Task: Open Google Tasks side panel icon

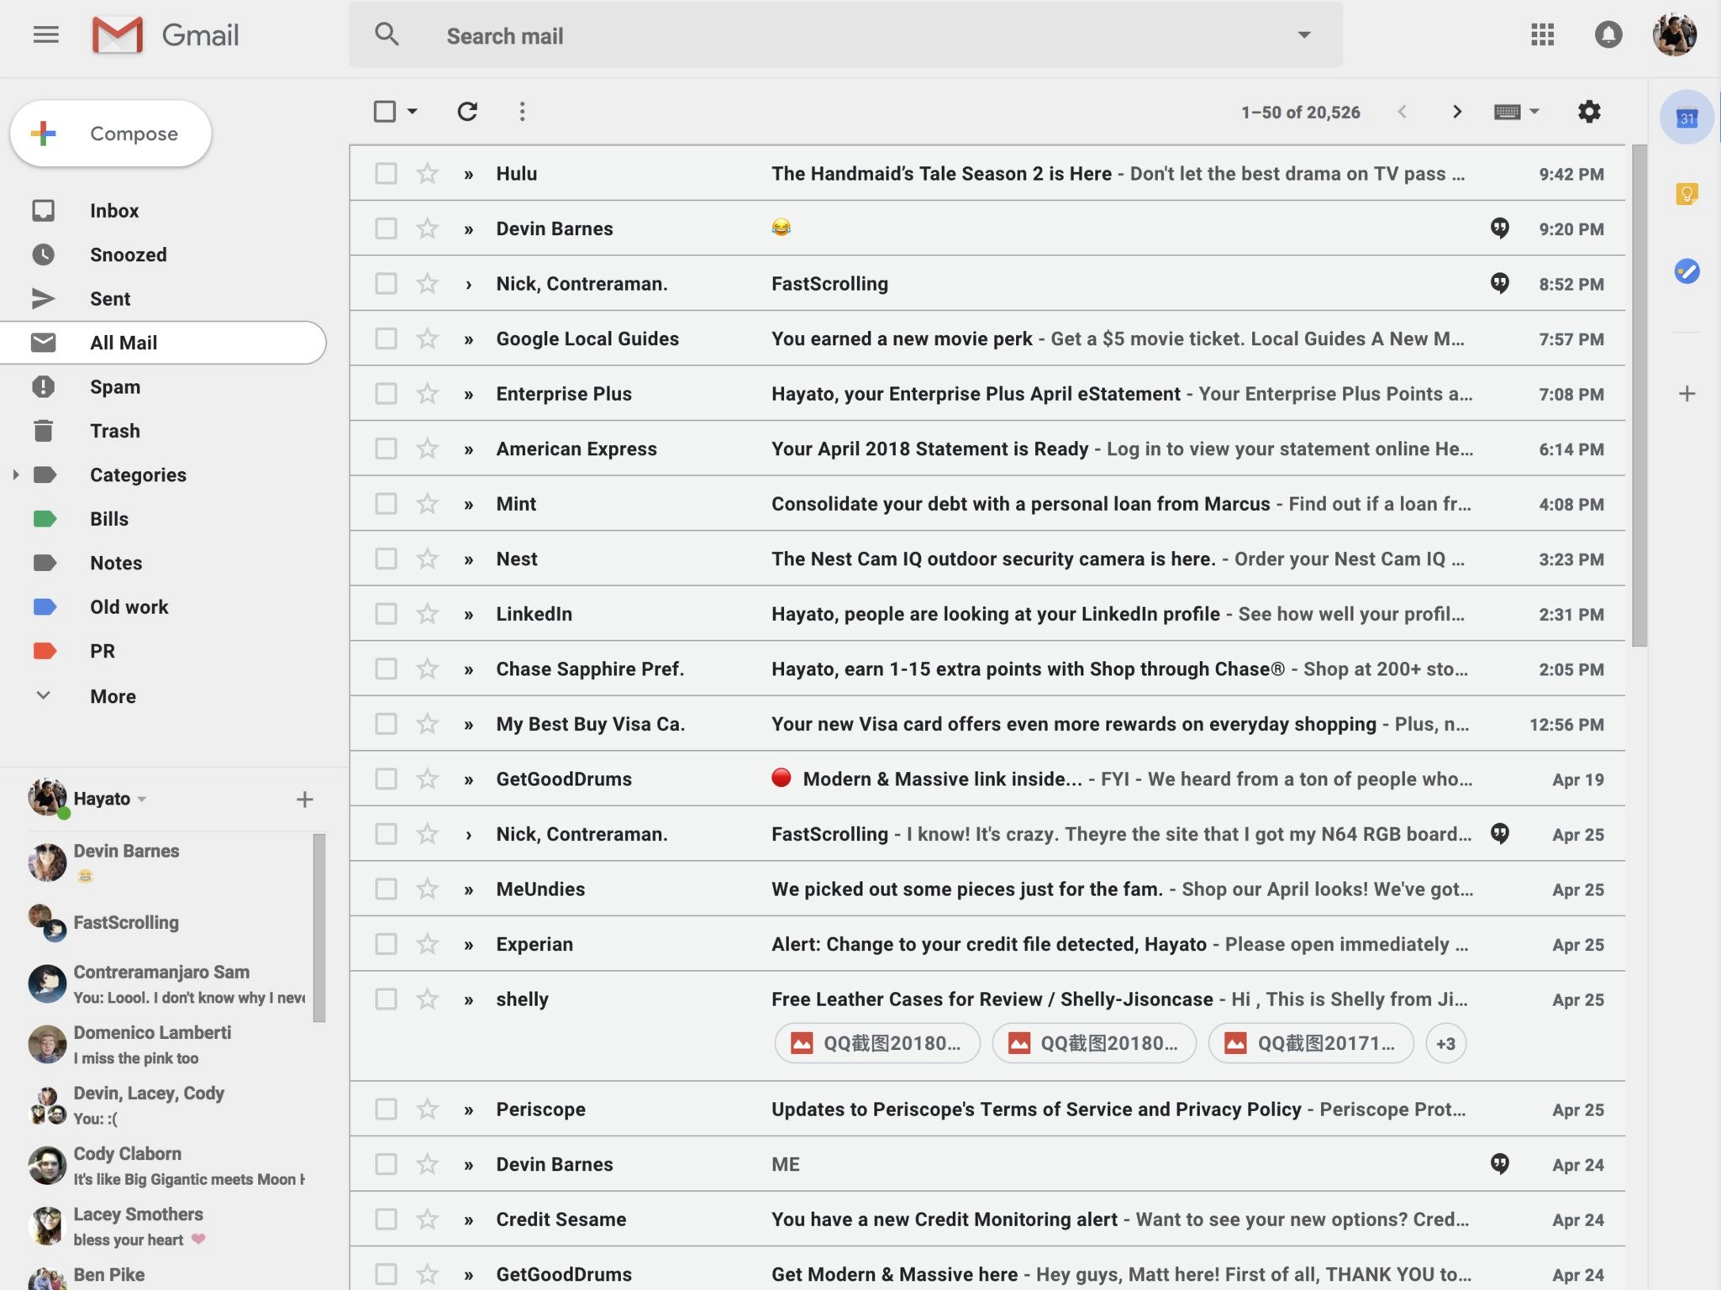Action: point(1686,270)
